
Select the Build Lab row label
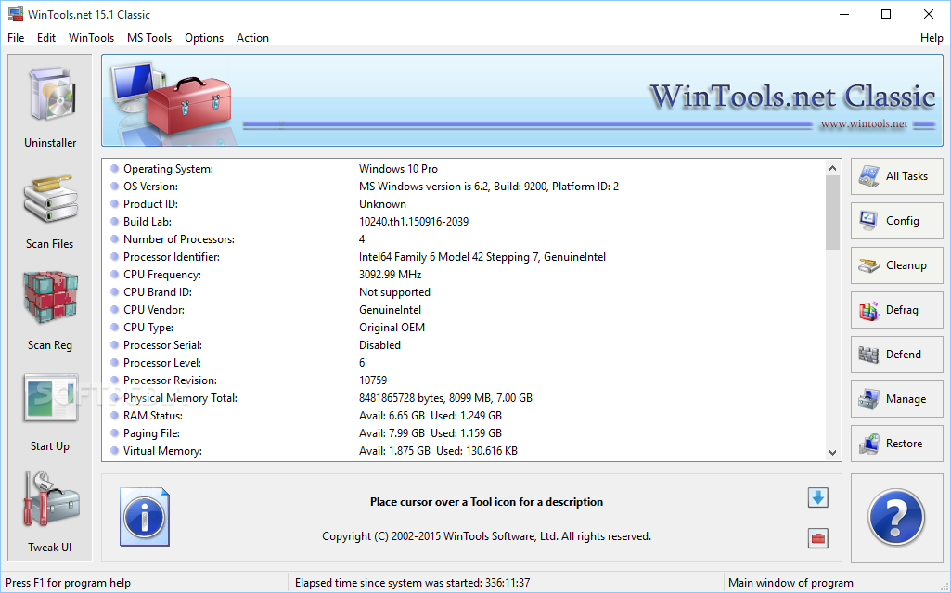[x=148, y=222]
